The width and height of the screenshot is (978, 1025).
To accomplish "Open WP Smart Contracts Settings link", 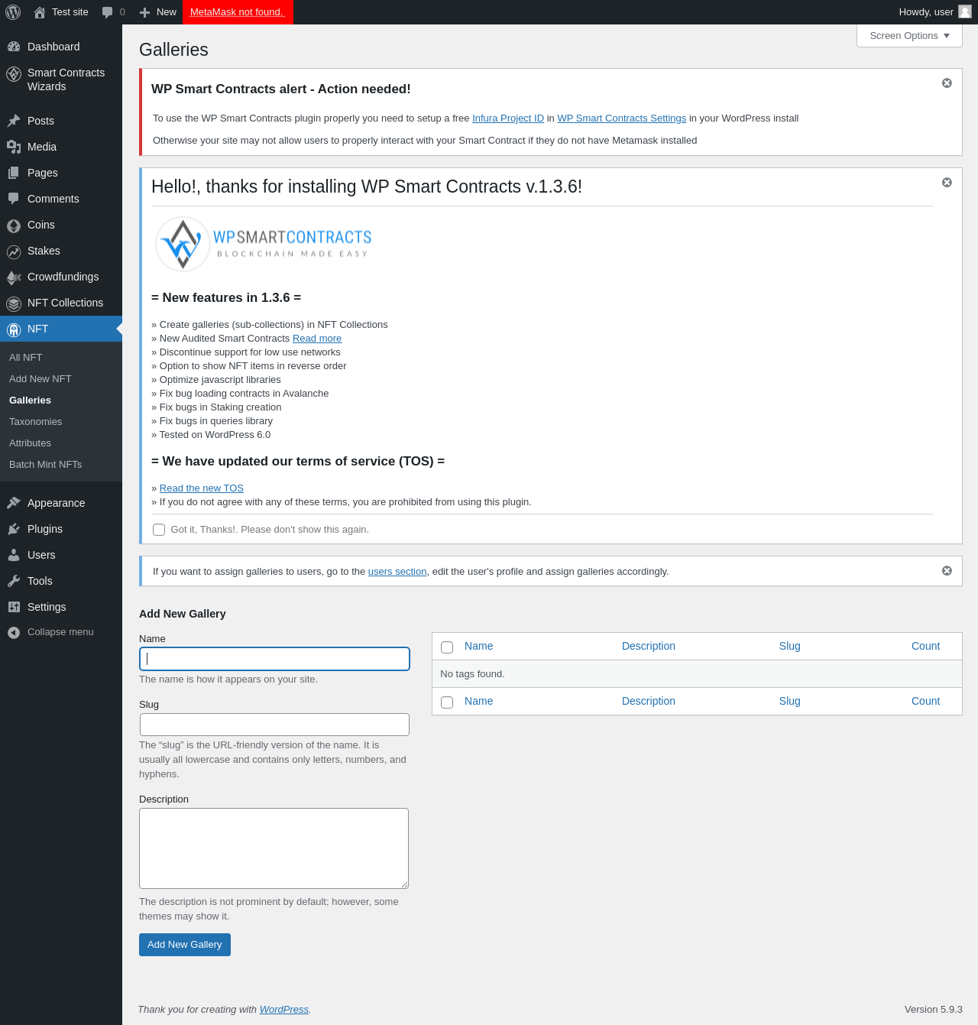I will tap(621, 118).
